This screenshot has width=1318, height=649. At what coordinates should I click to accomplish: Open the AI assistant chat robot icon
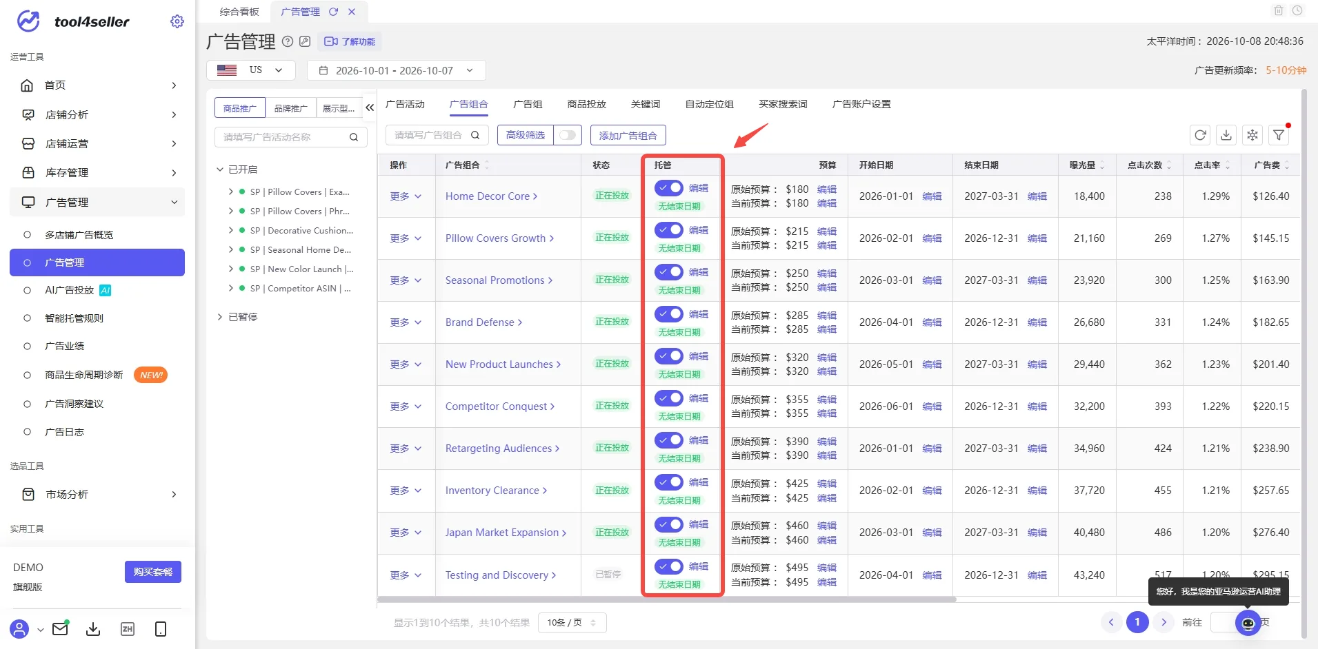[x=1248, y=624]
